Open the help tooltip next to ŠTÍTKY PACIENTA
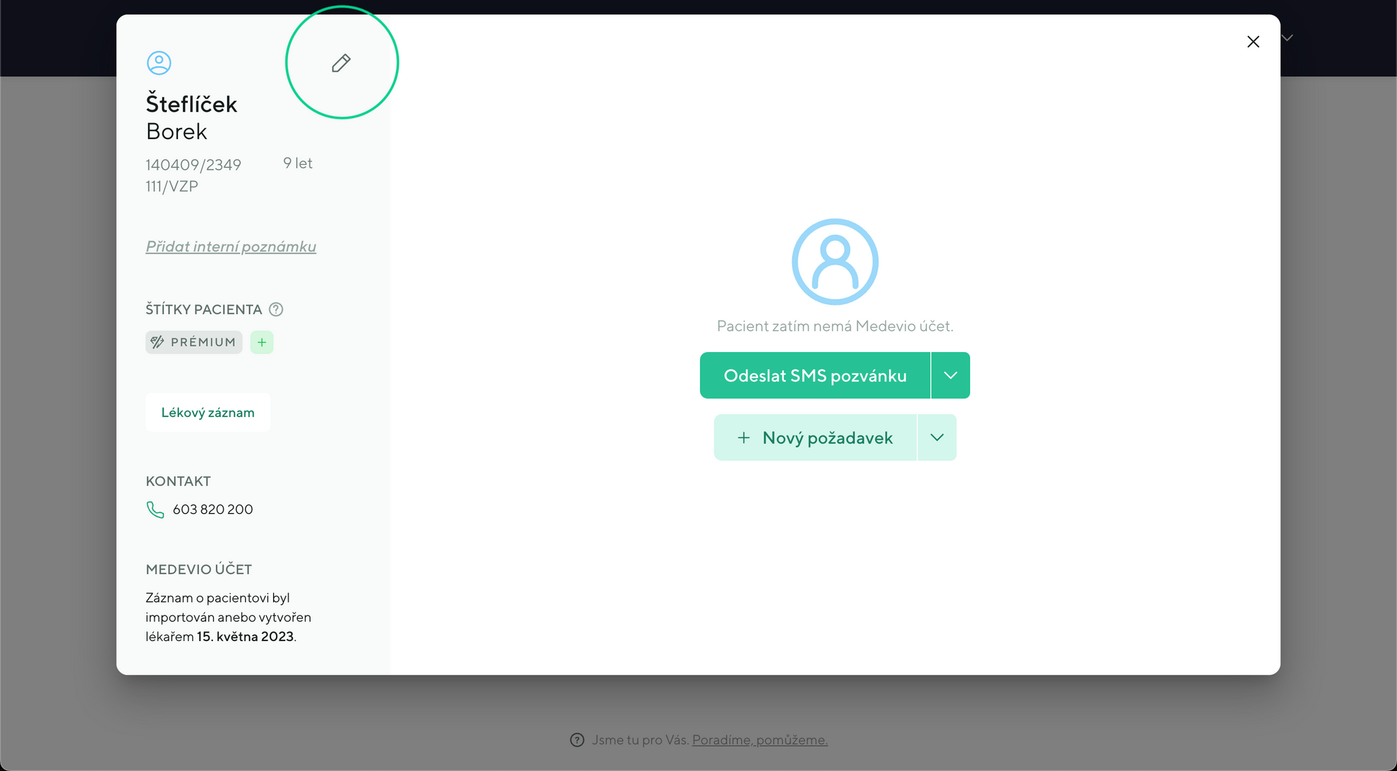This screenshot has width=1397, height=771. coord(276,309)
